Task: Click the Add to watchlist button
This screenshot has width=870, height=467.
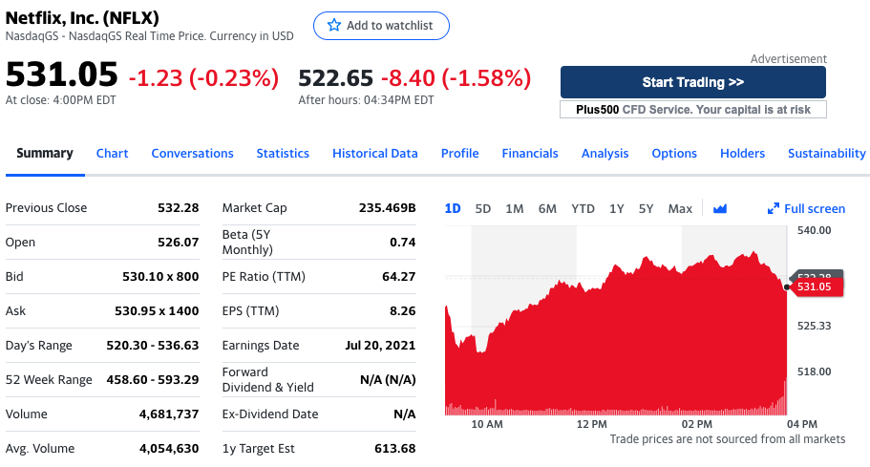Action: [x=381, y=26]
